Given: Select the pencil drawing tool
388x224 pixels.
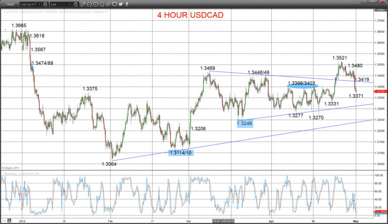Looking at the screenshot, I should tap(83, 4).
